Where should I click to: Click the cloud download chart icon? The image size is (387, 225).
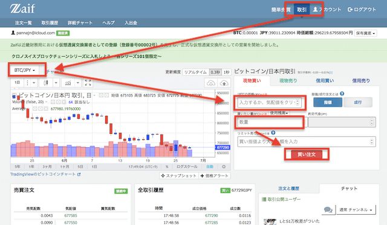click(x=210, y=83)
